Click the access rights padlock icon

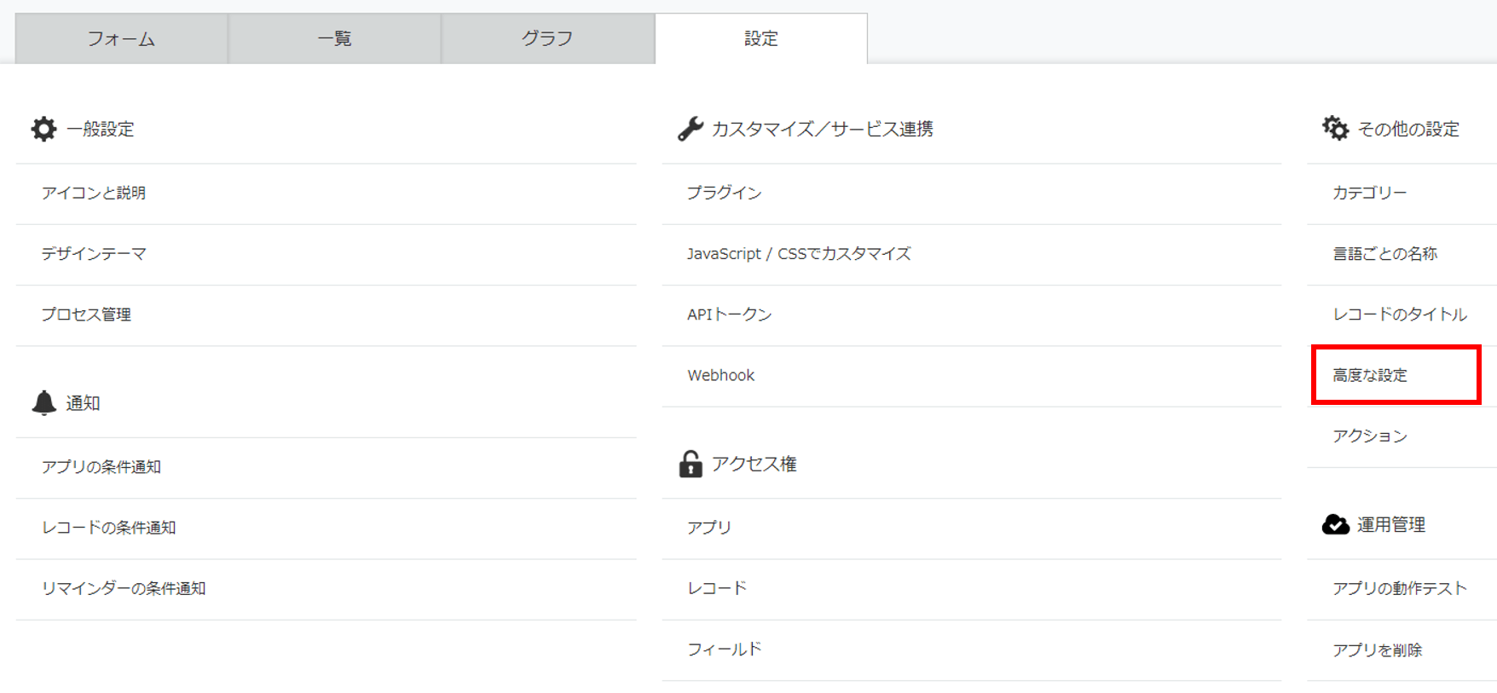[690, 464]
